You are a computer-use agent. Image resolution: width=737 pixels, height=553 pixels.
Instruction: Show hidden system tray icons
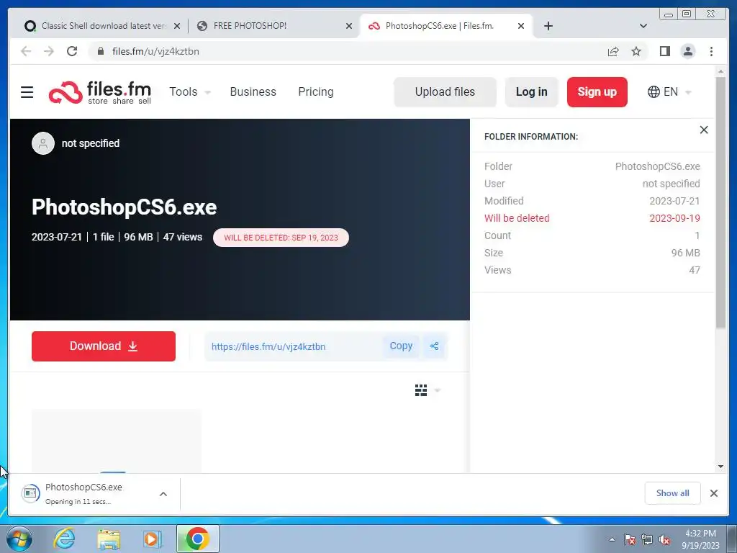(x=612, y=539)
